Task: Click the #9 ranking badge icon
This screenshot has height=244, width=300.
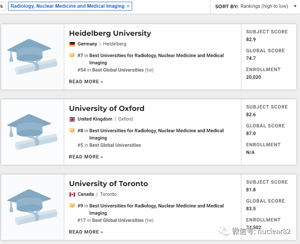Action: [72, 206]
